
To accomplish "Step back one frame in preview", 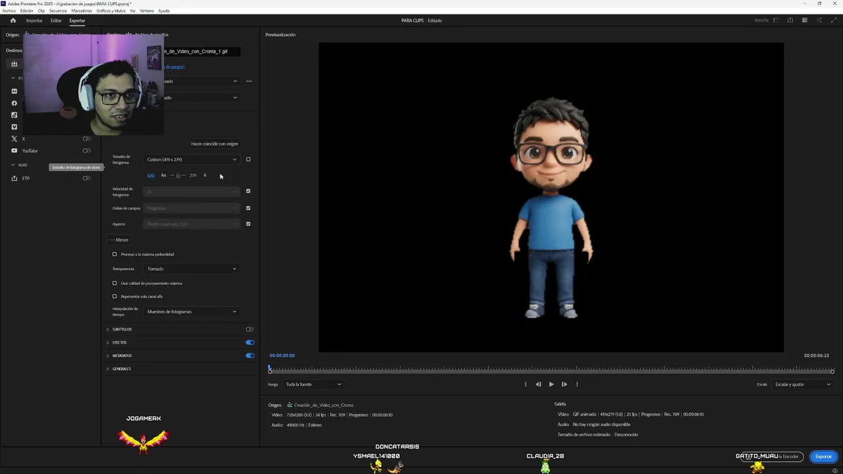I will click(538, 384).
